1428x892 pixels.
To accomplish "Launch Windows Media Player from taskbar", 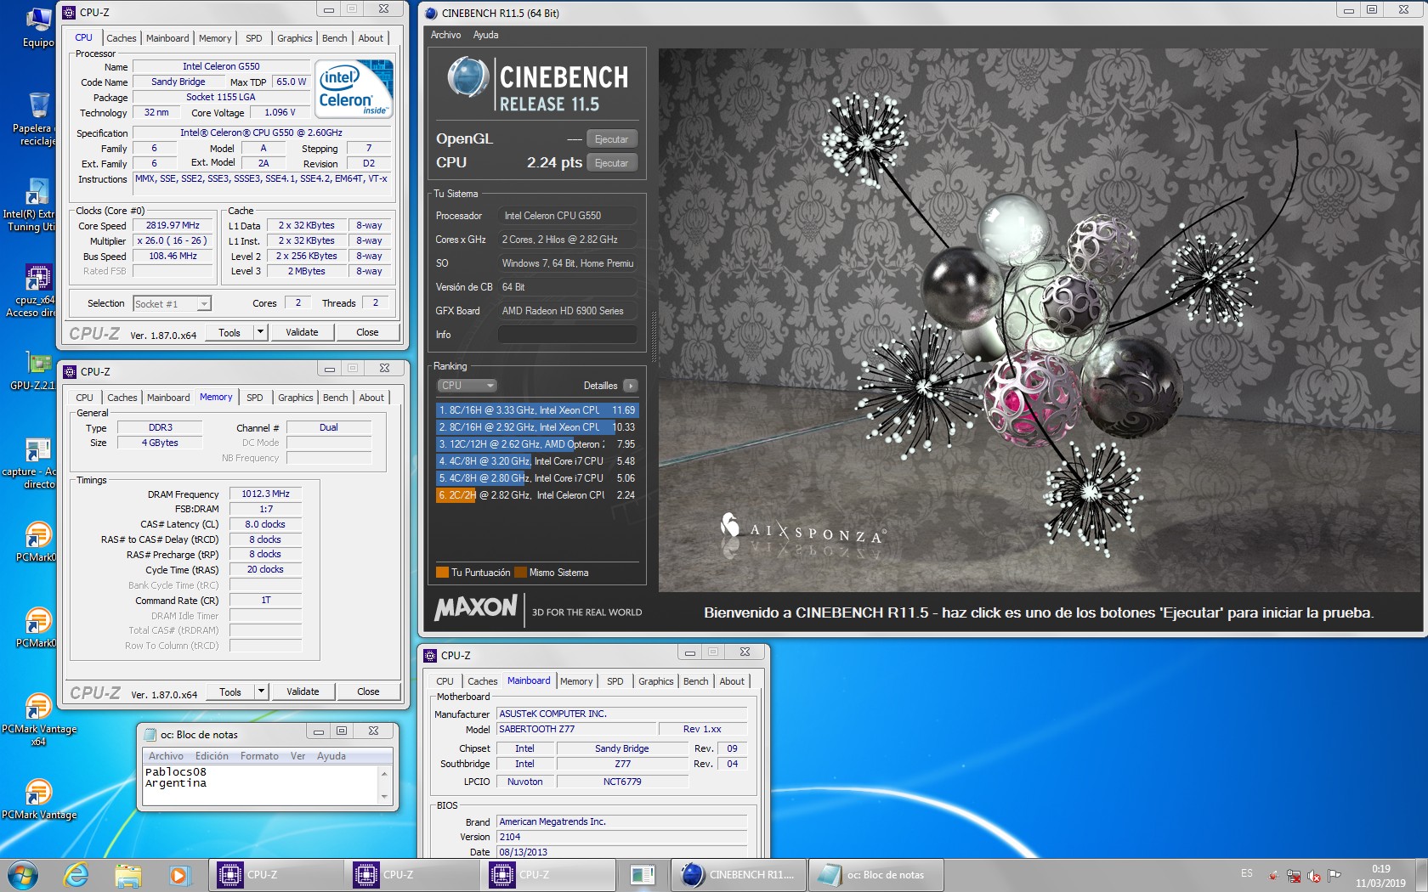I will [x=178, y=874].
